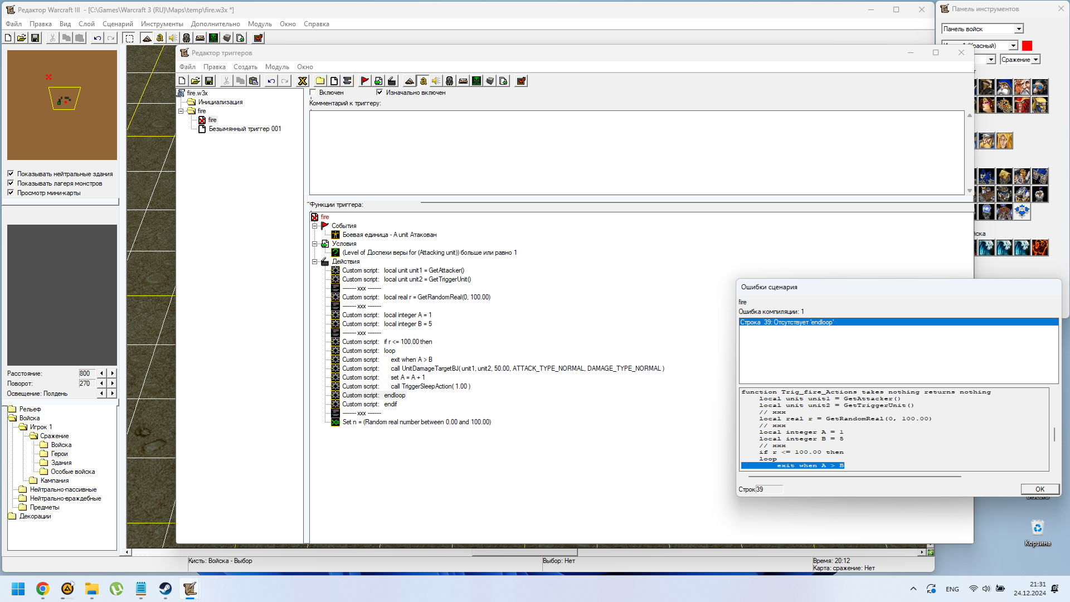This screenshot has width=1070, height=602.
Task: Collapse the fire category in trigger tree
Action: point(181,111)
